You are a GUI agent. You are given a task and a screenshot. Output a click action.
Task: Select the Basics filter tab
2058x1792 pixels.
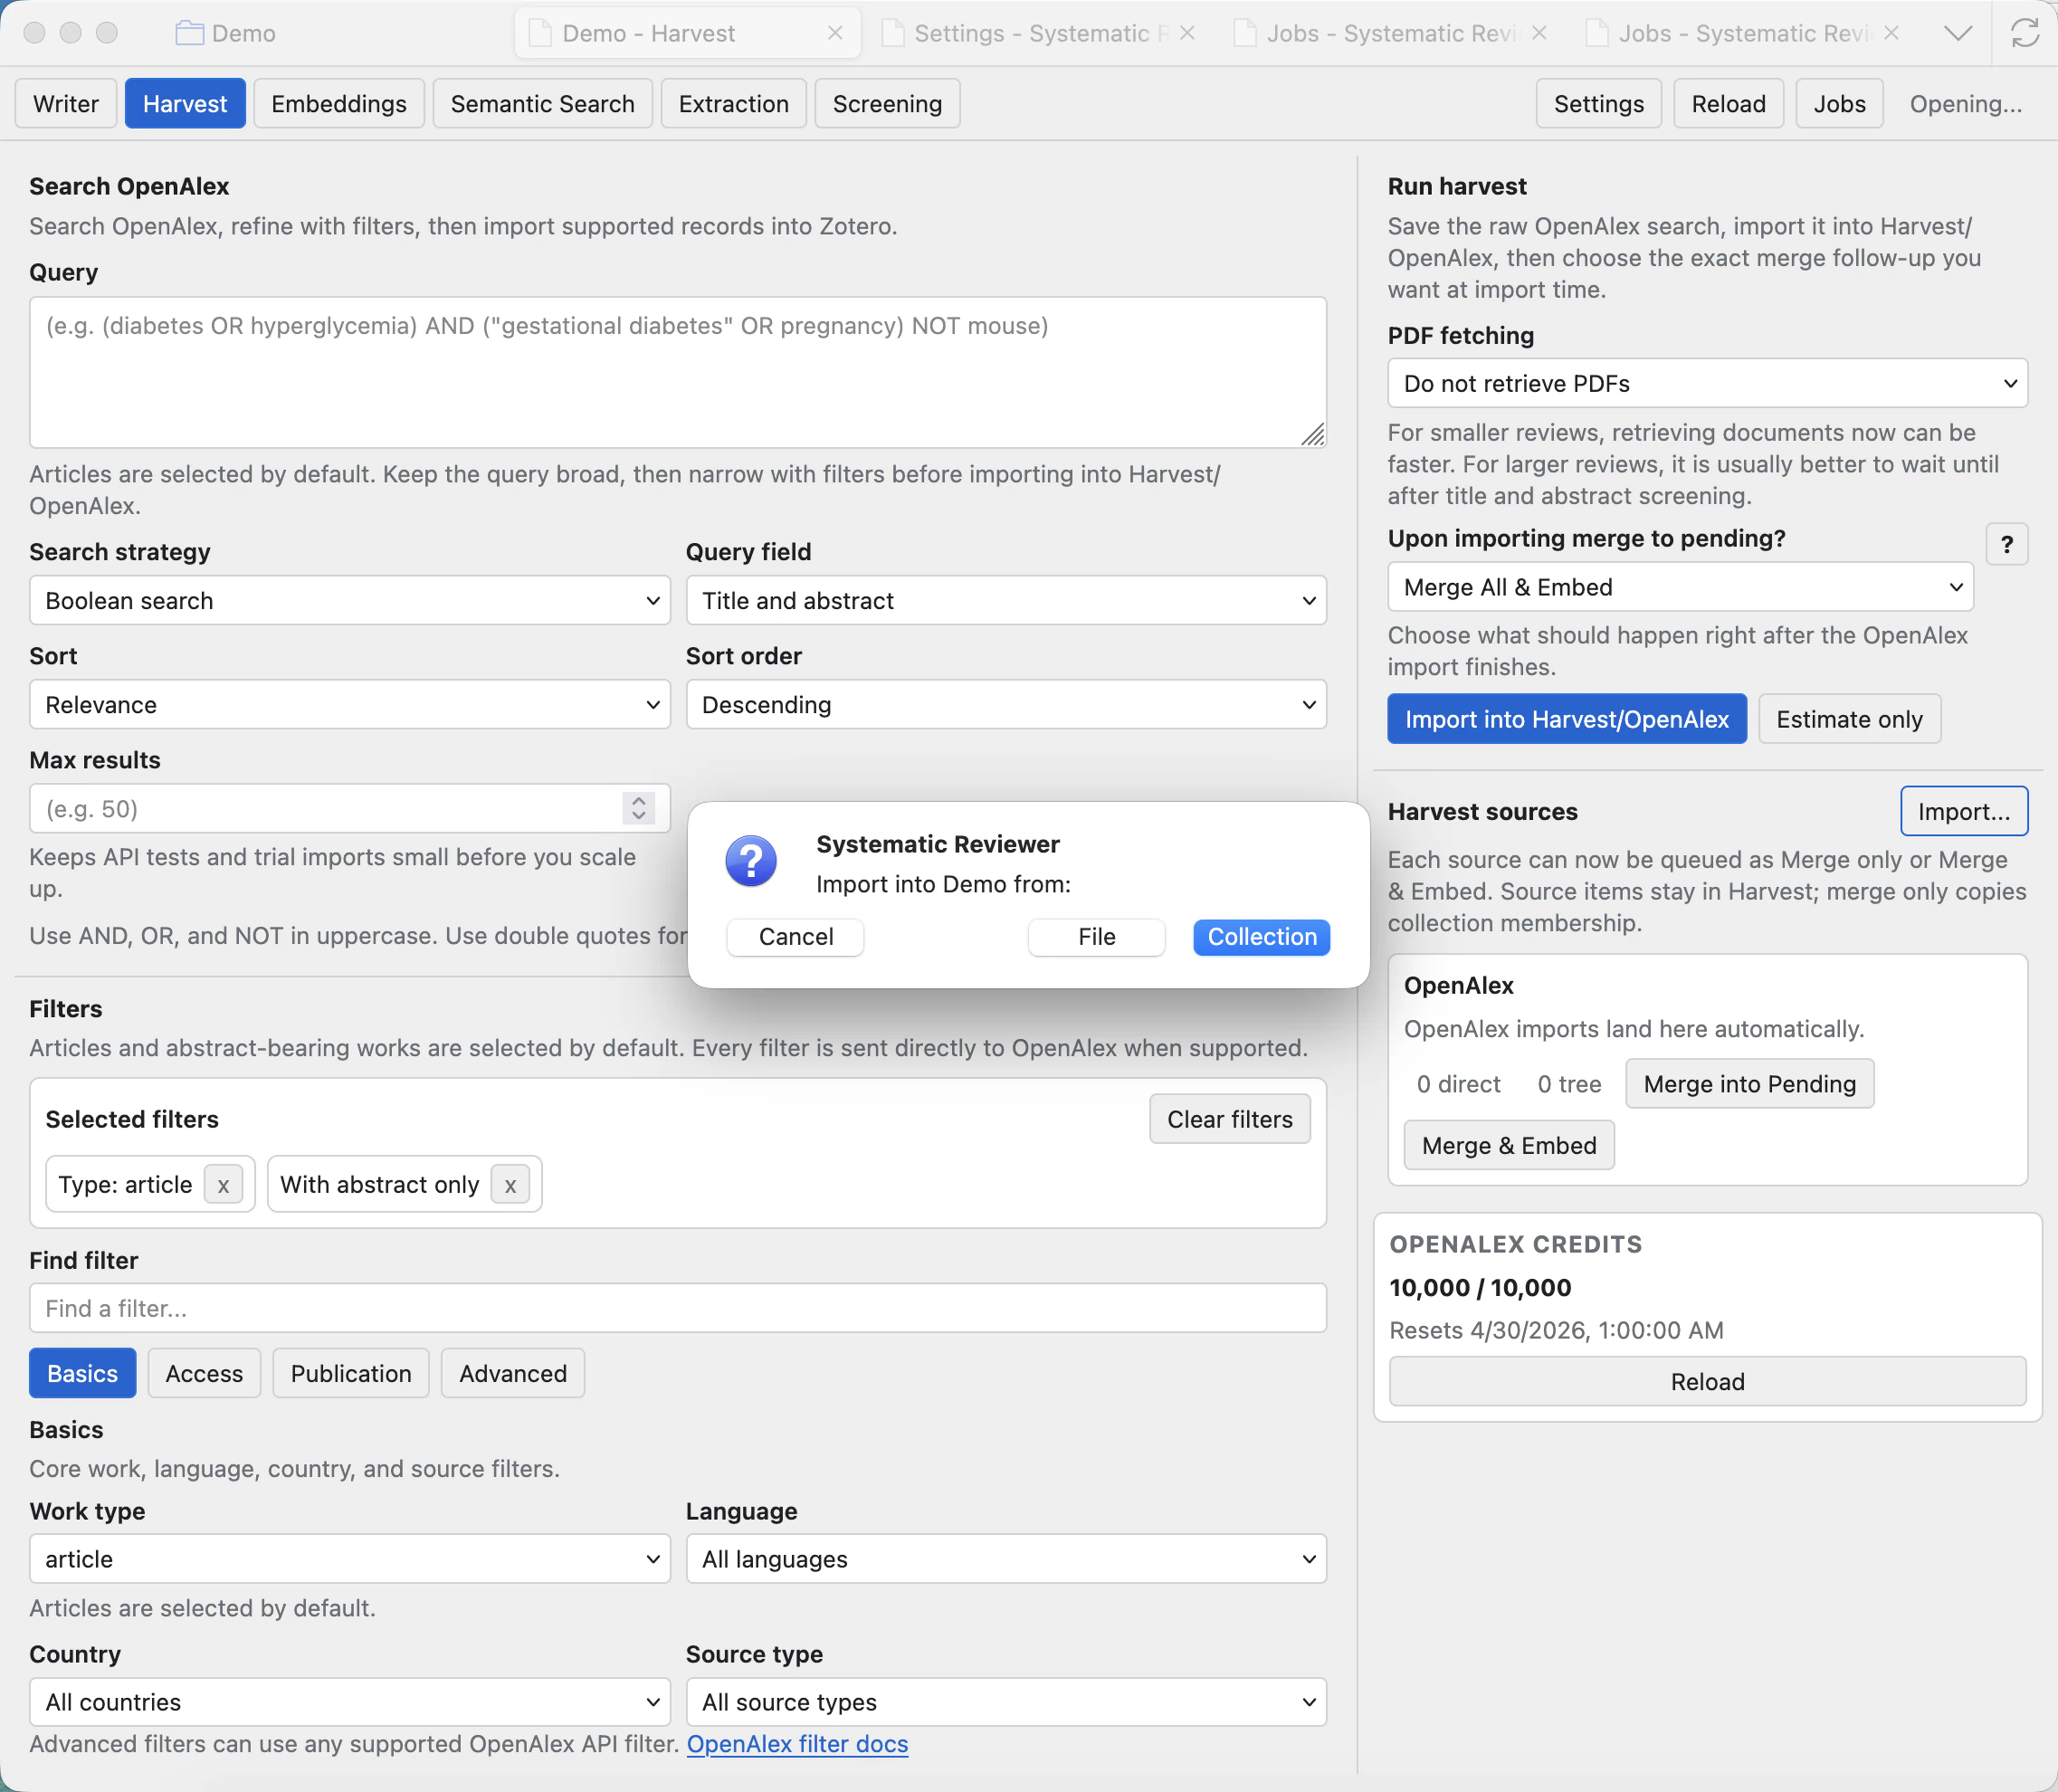(82, 1373)
